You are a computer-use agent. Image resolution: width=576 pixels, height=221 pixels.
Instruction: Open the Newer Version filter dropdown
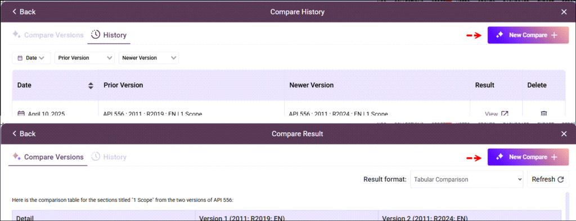pyautogui.click(x=148, y=58)
